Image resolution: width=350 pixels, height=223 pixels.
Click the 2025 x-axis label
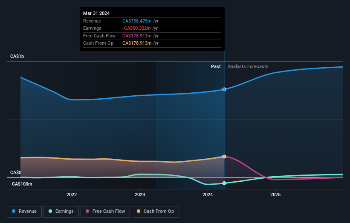click(x=275, y=195)
